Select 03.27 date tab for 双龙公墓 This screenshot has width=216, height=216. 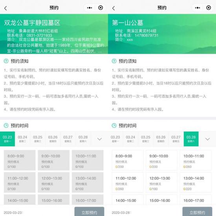pos(68,139)
